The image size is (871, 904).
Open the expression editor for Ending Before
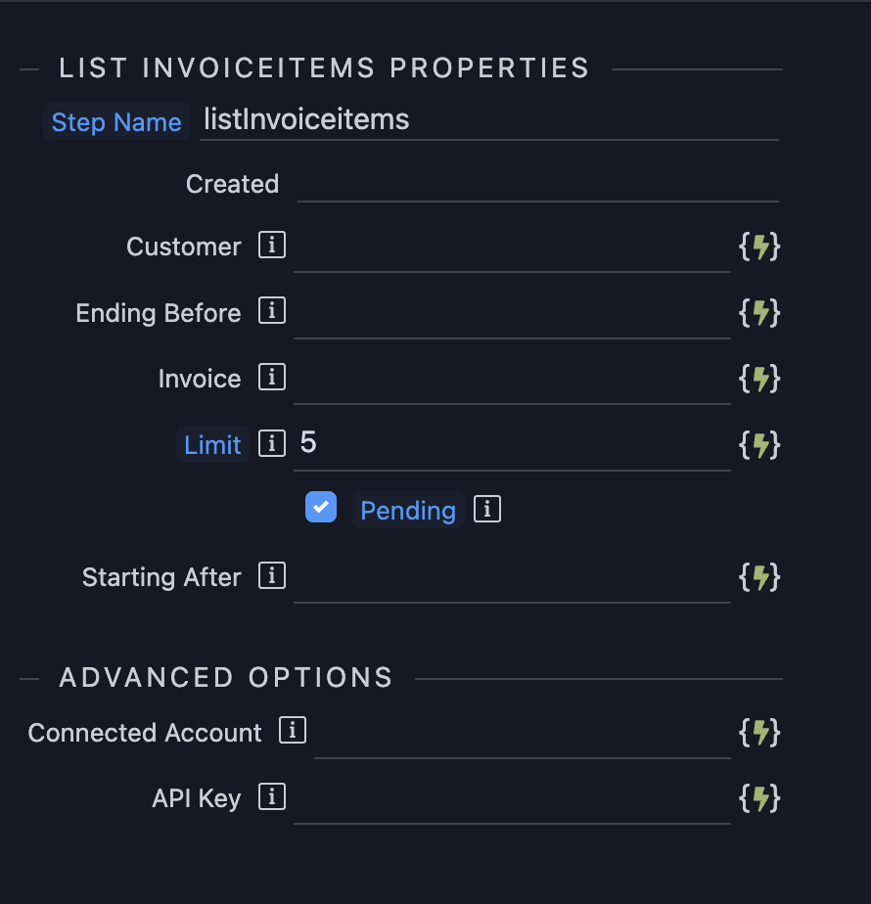click(x=759, y=313)
